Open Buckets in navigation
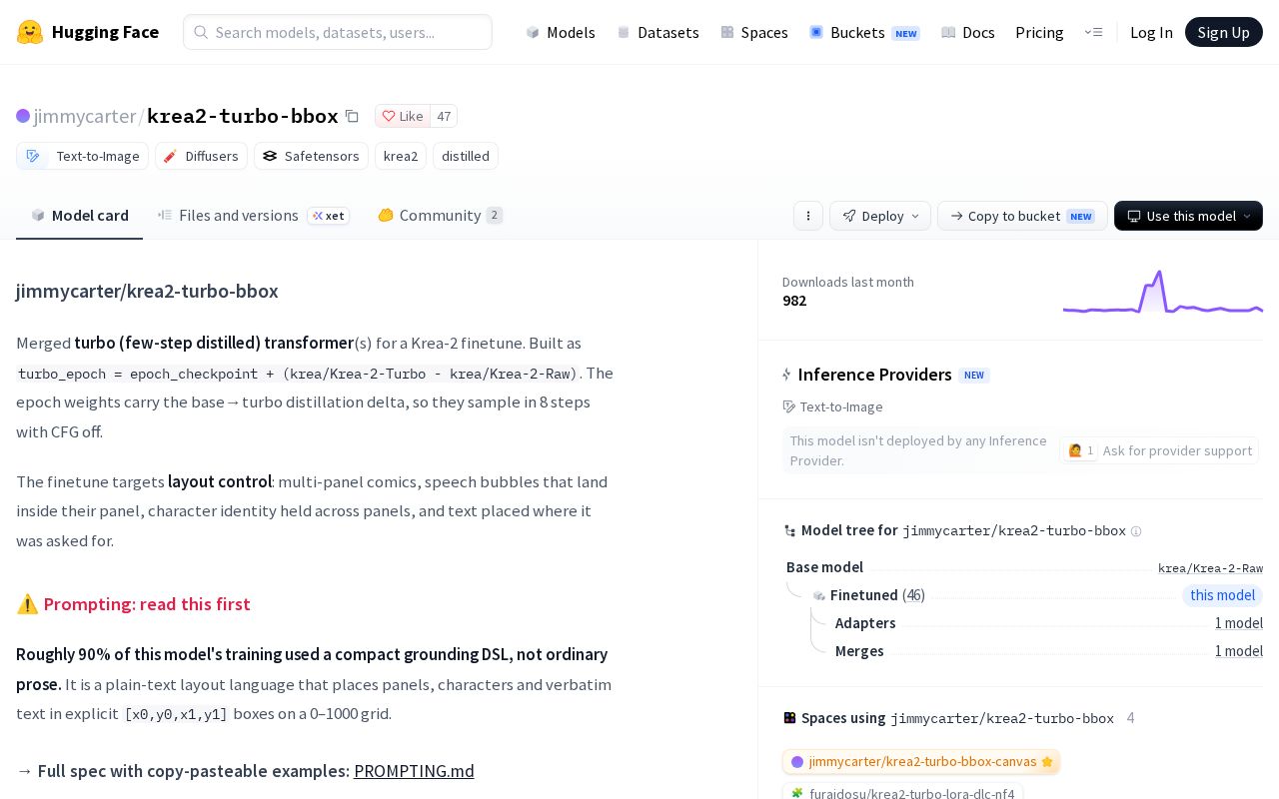The width and height of the screenshot is (1279, 799). click(864, 32)
